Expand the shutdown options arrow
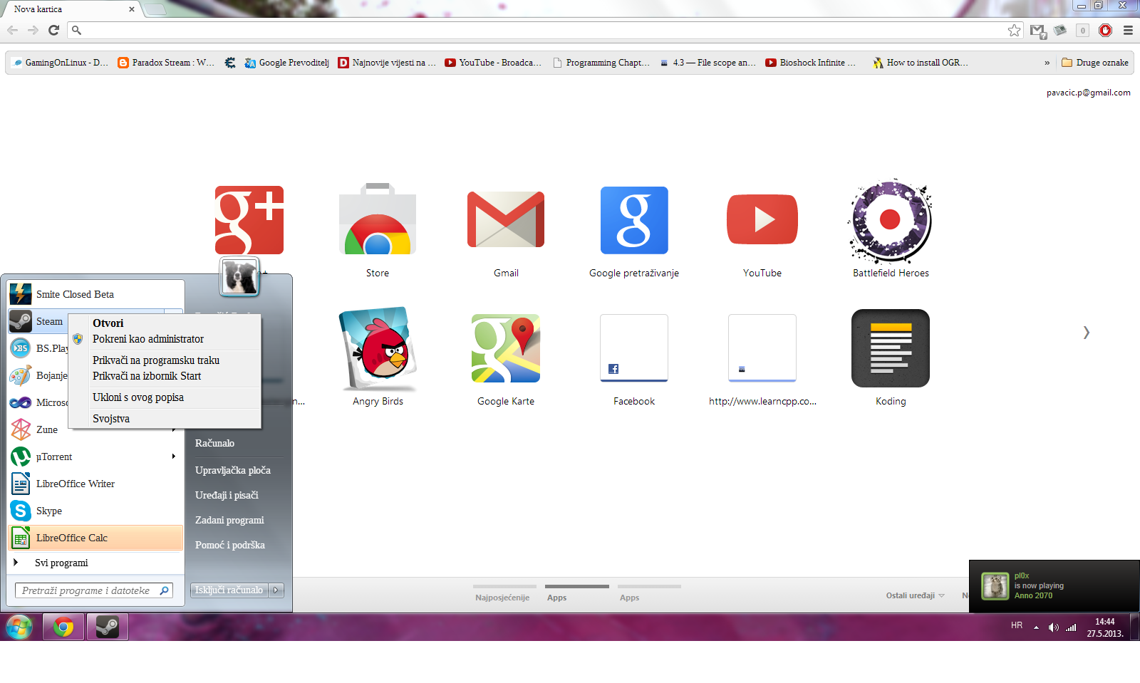 pos(276,590)
